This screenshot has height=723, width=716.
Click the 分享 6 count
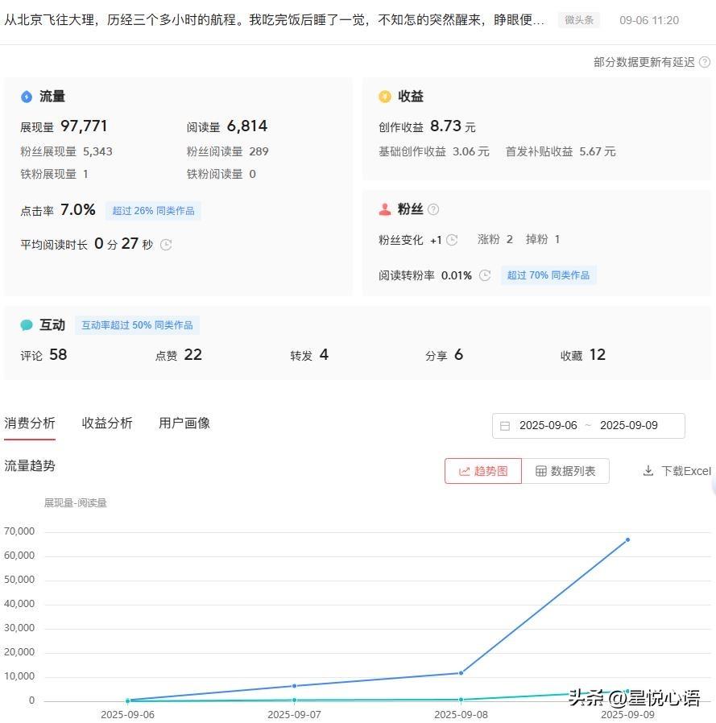(445, 354)
